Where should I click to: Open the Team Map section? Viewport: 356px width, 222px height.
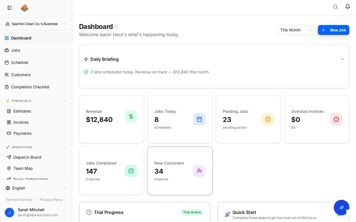click(23, 168)
